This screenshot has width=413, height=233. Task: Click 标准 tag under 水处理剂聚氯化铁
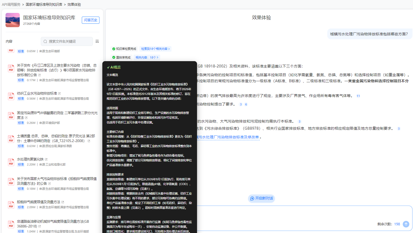(x=21, y=164)
